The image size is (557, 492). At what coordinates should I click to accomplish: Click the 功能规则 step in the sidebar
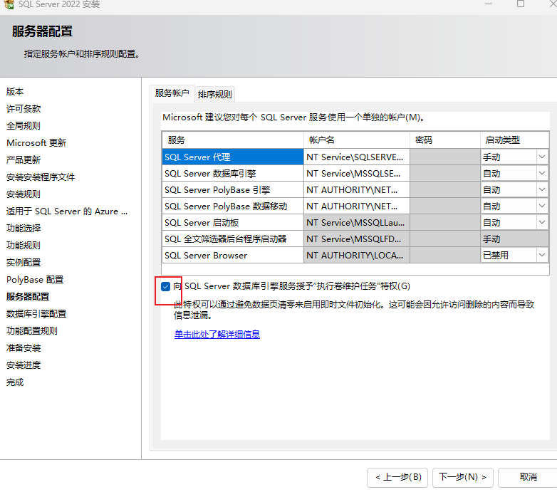click(24, 246)
